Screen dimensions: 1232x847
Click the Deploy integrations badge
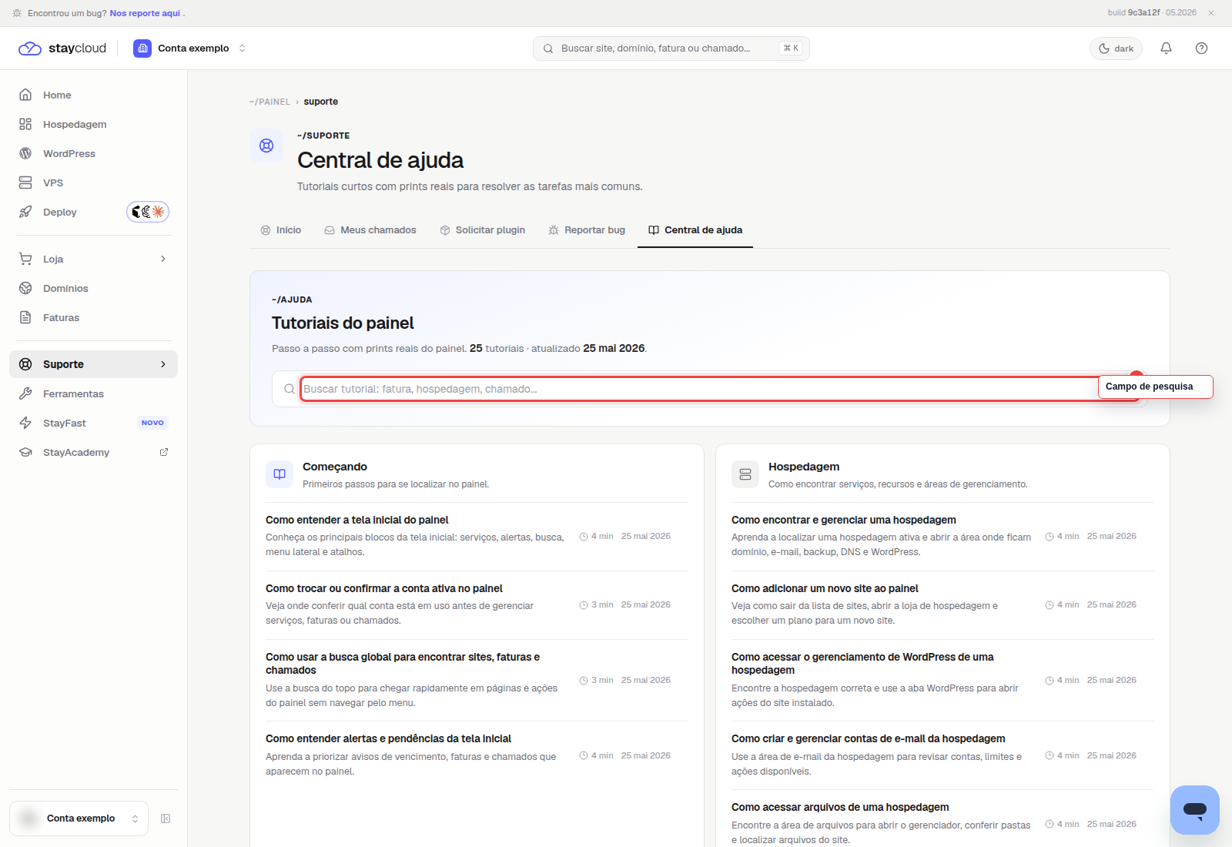(148, 212)
